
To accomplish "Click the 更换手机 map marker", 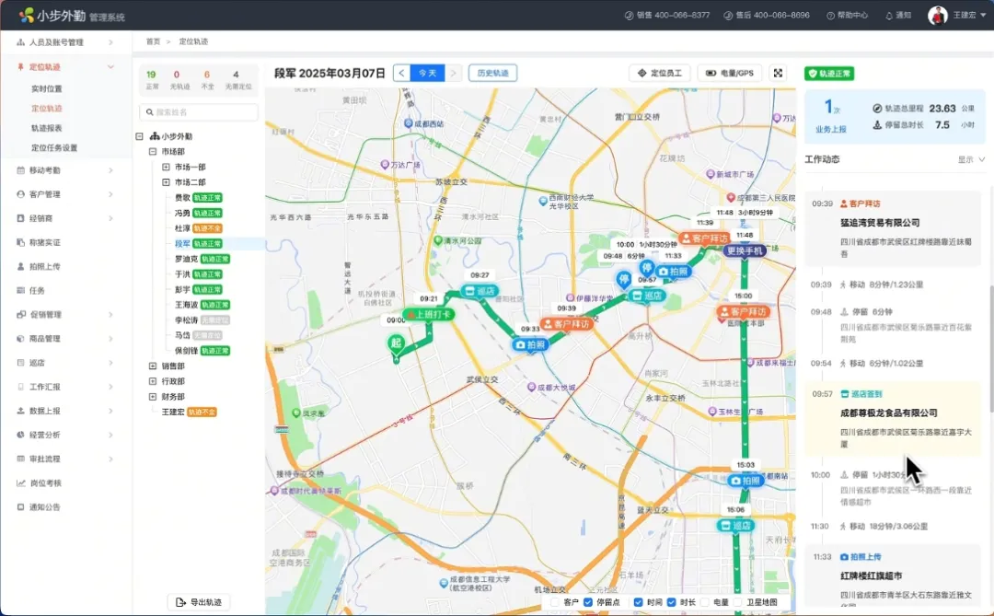I will (745, 250).
